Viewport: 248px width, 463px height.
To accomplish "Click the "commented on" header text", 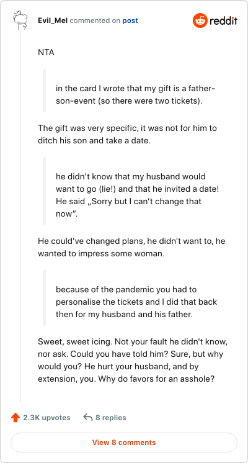I will [95, 20].
